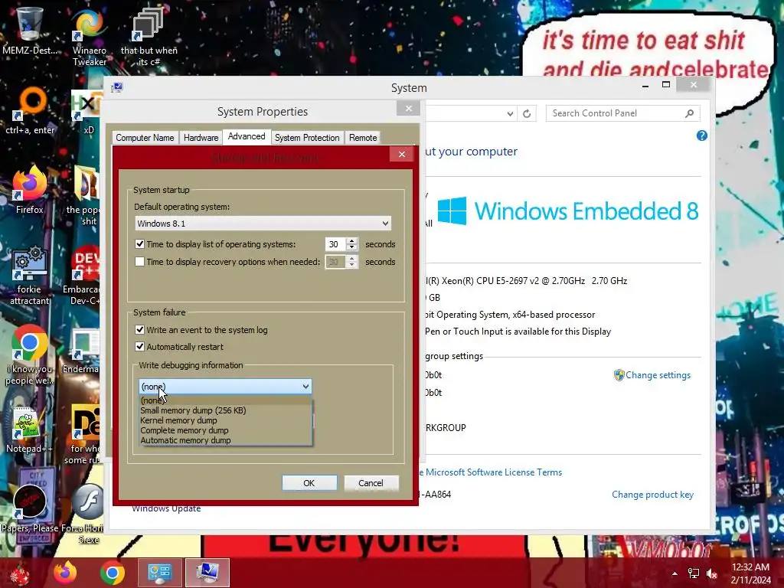This screenshot has height=588, width=784.
Task: Open the Default operating system dropdown
Action: (263, 224)
